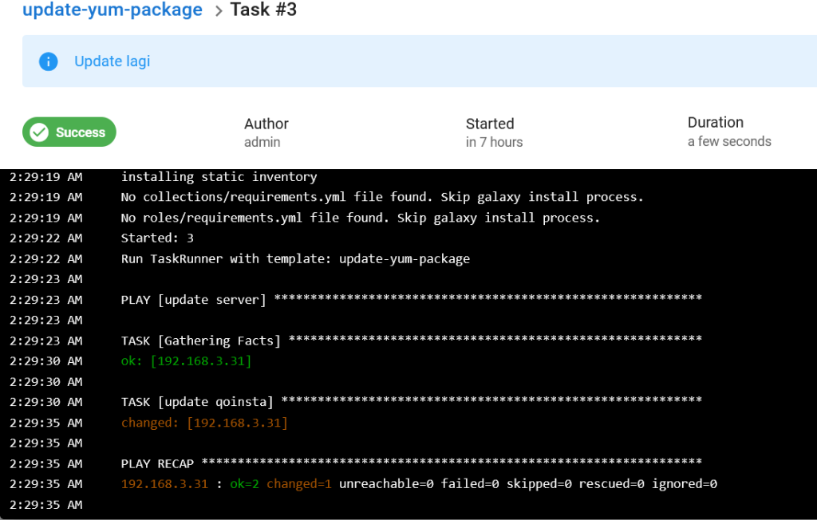Viewport: 817px width, 520px height.
Task: Click the 'rescued=0' recap value
Action: pyautogui.click(x=611, y=484)
